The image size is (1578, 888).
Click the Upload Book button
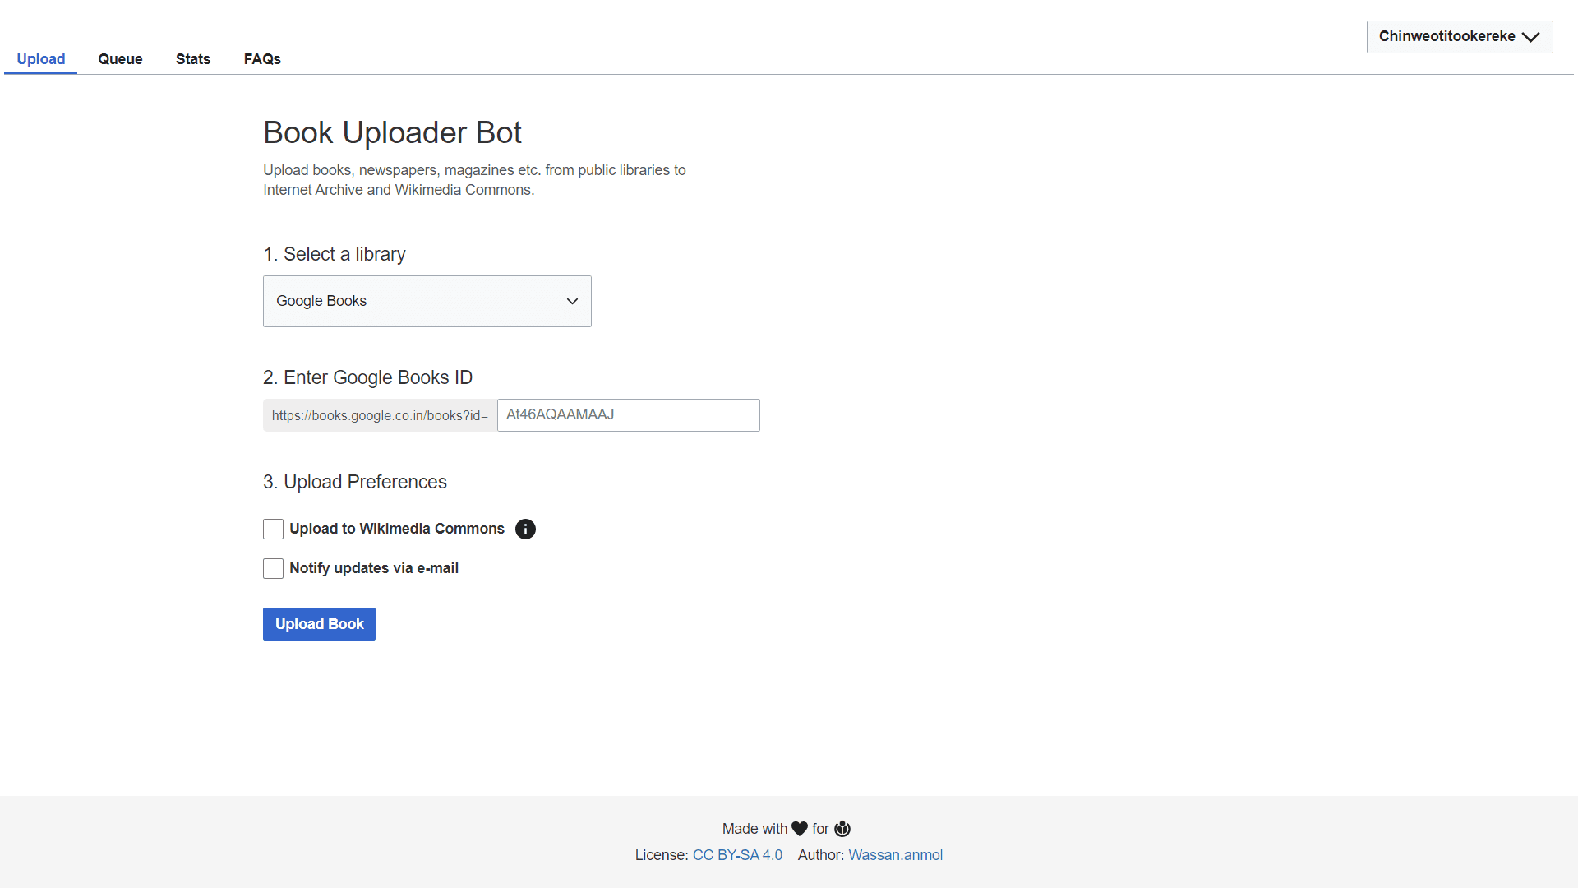click(319, 623)
